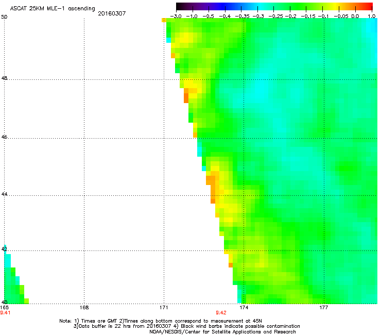The height and width of the screenshot is (335, 381).
Task: Pick the -0.2 color scale label
Action: (x=290, y=16)
